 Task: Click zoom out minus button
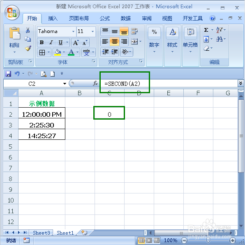coord(185,240)
